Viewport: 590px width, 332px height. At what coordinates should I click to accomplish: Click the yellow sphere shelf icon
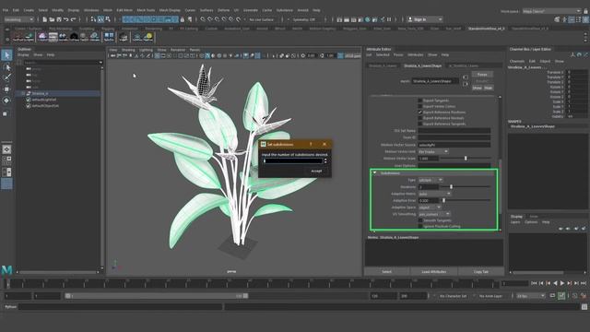tap(148, 37)
